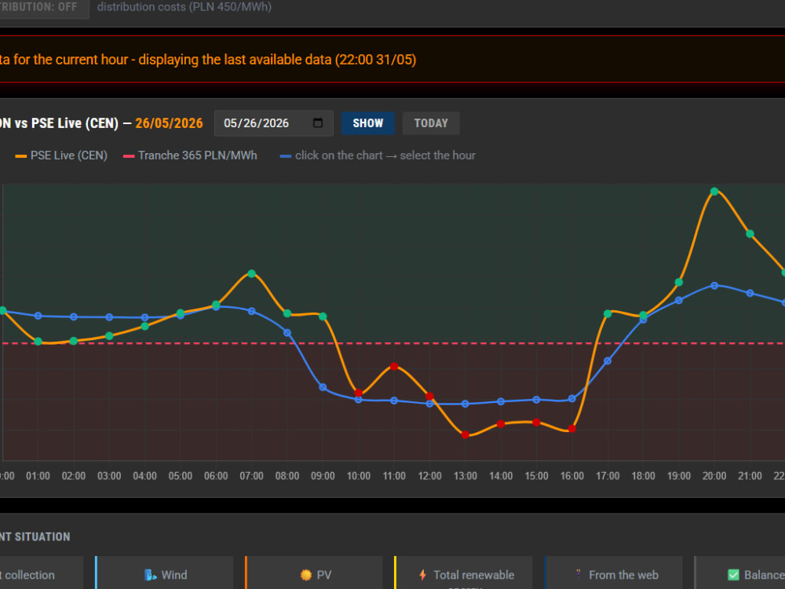Toggle the DISTRIBUTION: OFF button

(44, 7)
